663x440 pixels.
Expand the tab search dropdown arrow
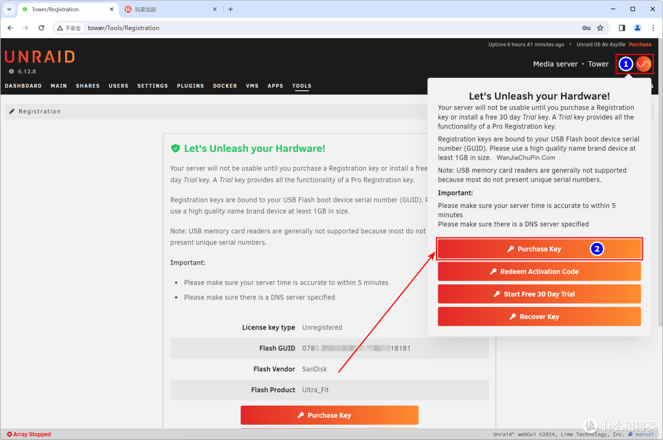click(x=9, y=9)
